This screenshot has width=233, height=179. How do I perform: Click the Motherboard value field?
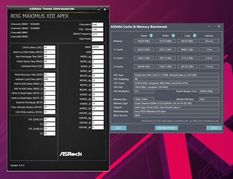177,111
